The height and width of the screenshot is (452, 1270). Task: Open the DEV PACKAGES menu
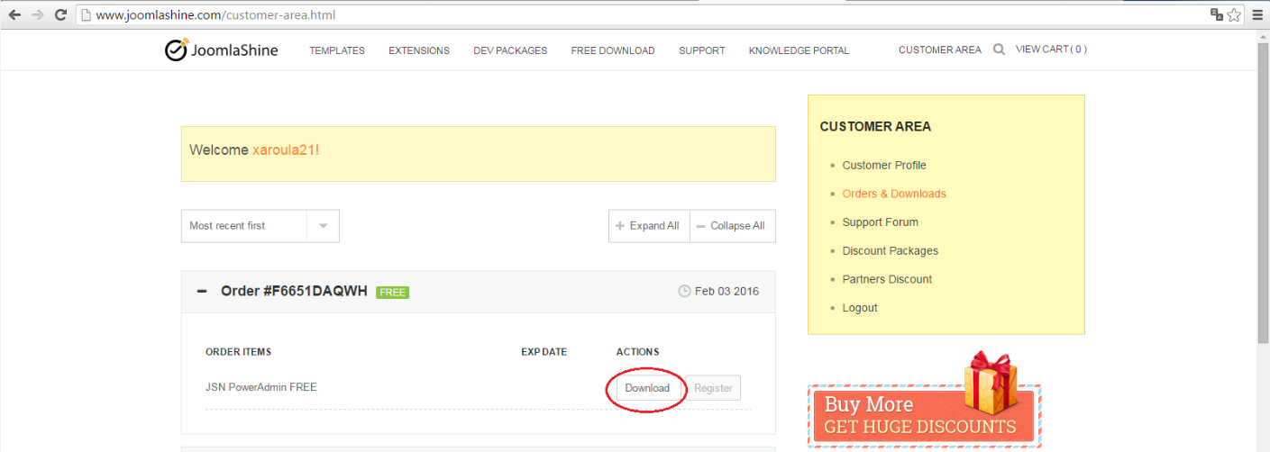click(510, 51)
